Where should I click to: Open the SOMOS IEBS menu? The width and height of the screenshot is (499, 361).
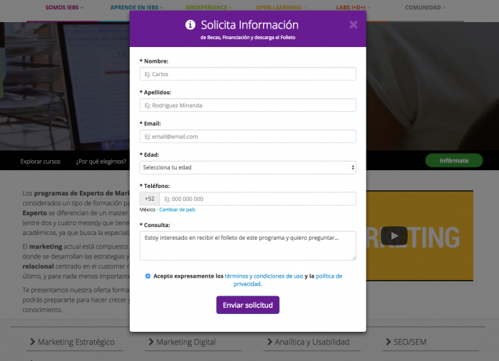[x=64, y=8]
